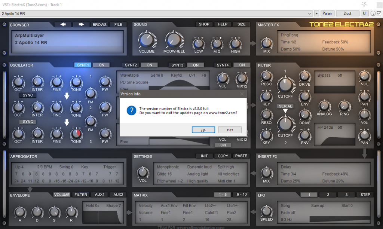The image size is (383, 229).
Task: Show matrix slots 6 - 10
Action: 242,195
